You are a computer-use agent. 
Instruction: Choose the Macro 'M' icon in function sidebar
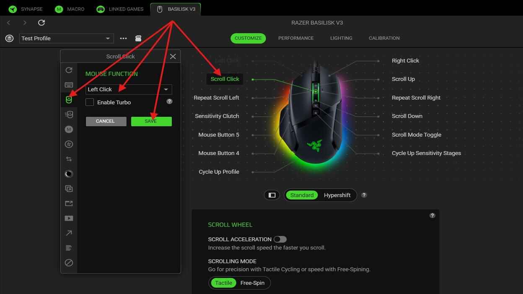click(69, 129)
